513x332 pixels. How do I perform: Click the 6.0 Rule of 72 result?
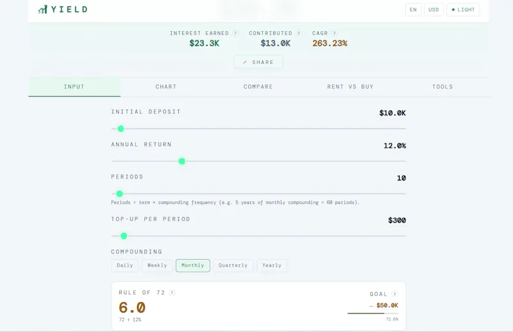132,308
